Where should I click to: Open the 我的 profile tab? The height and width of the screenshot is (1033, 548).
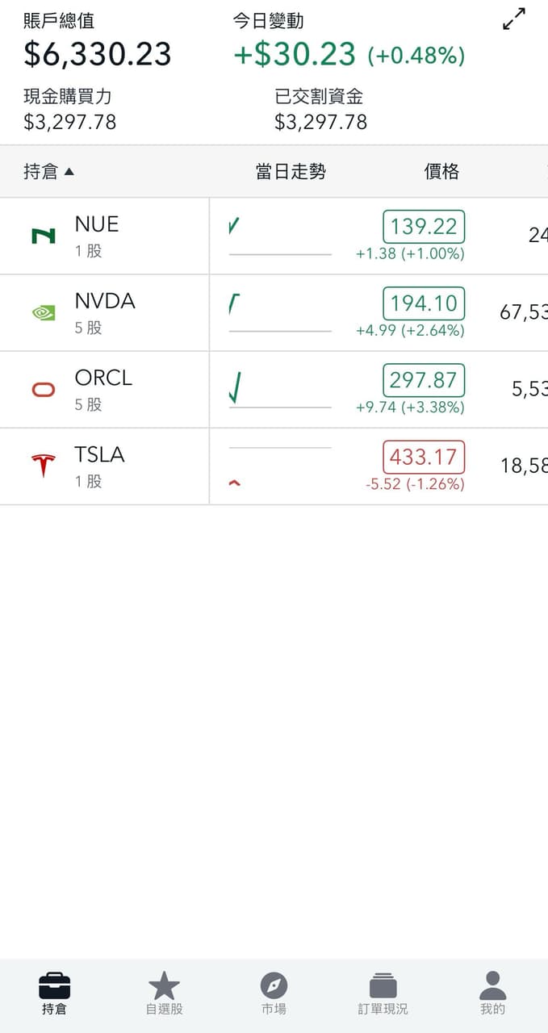click(x=492, y=993)
